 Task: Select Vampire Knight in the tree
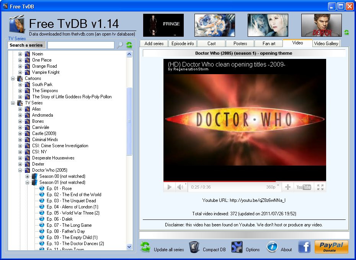pos(46,72)
